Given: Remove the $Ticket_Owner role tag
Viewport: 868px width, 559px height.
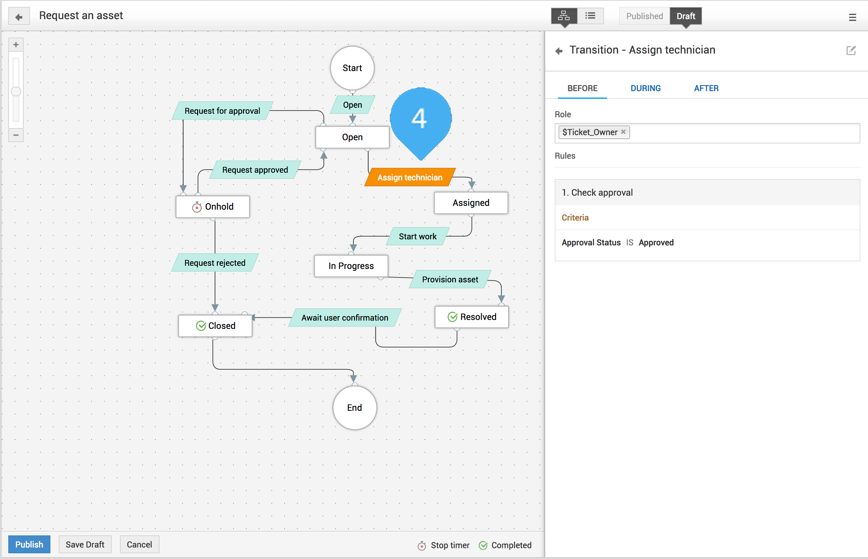Looking at the screenshot, I should [x=623, y=132].
